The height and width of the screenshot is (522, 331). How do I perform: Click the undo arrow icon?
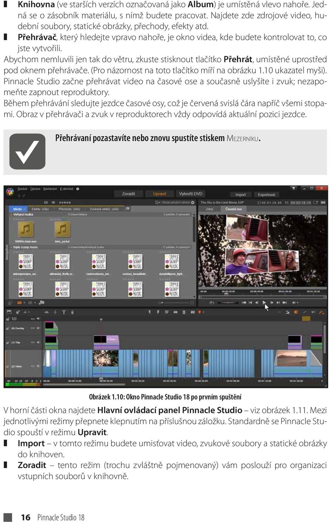19,195
